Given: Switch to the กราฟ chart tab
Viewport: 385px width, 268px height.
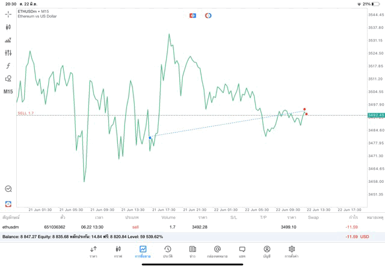Looking at the screenshot, I should (x=118, y=251).
